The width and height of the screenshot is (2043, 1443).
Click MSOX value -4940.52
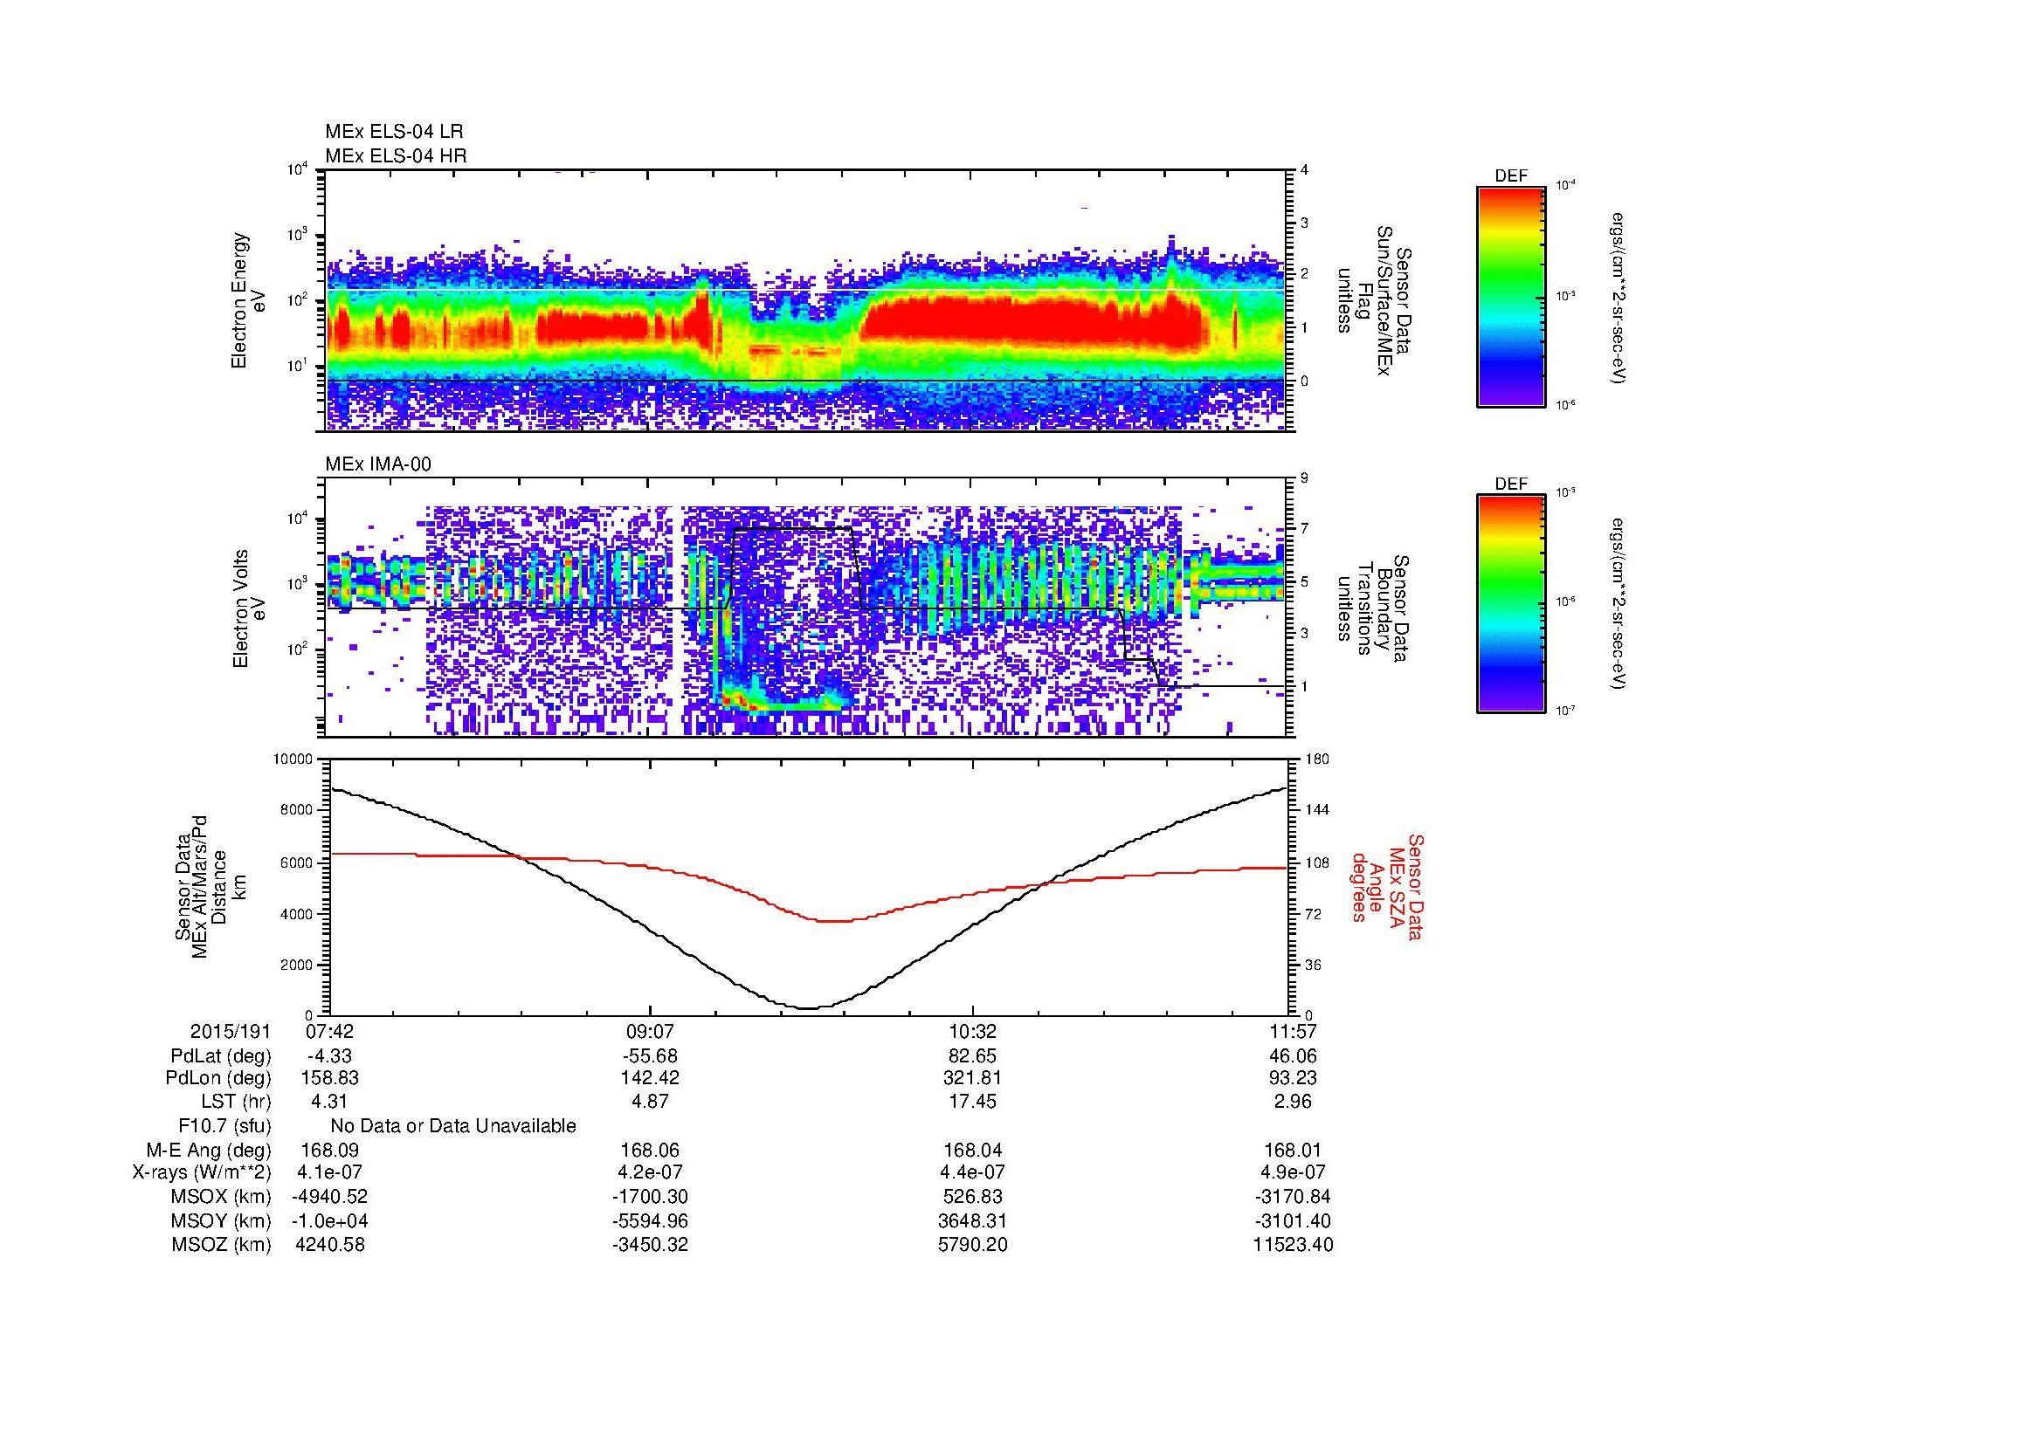coord(329,1197)
